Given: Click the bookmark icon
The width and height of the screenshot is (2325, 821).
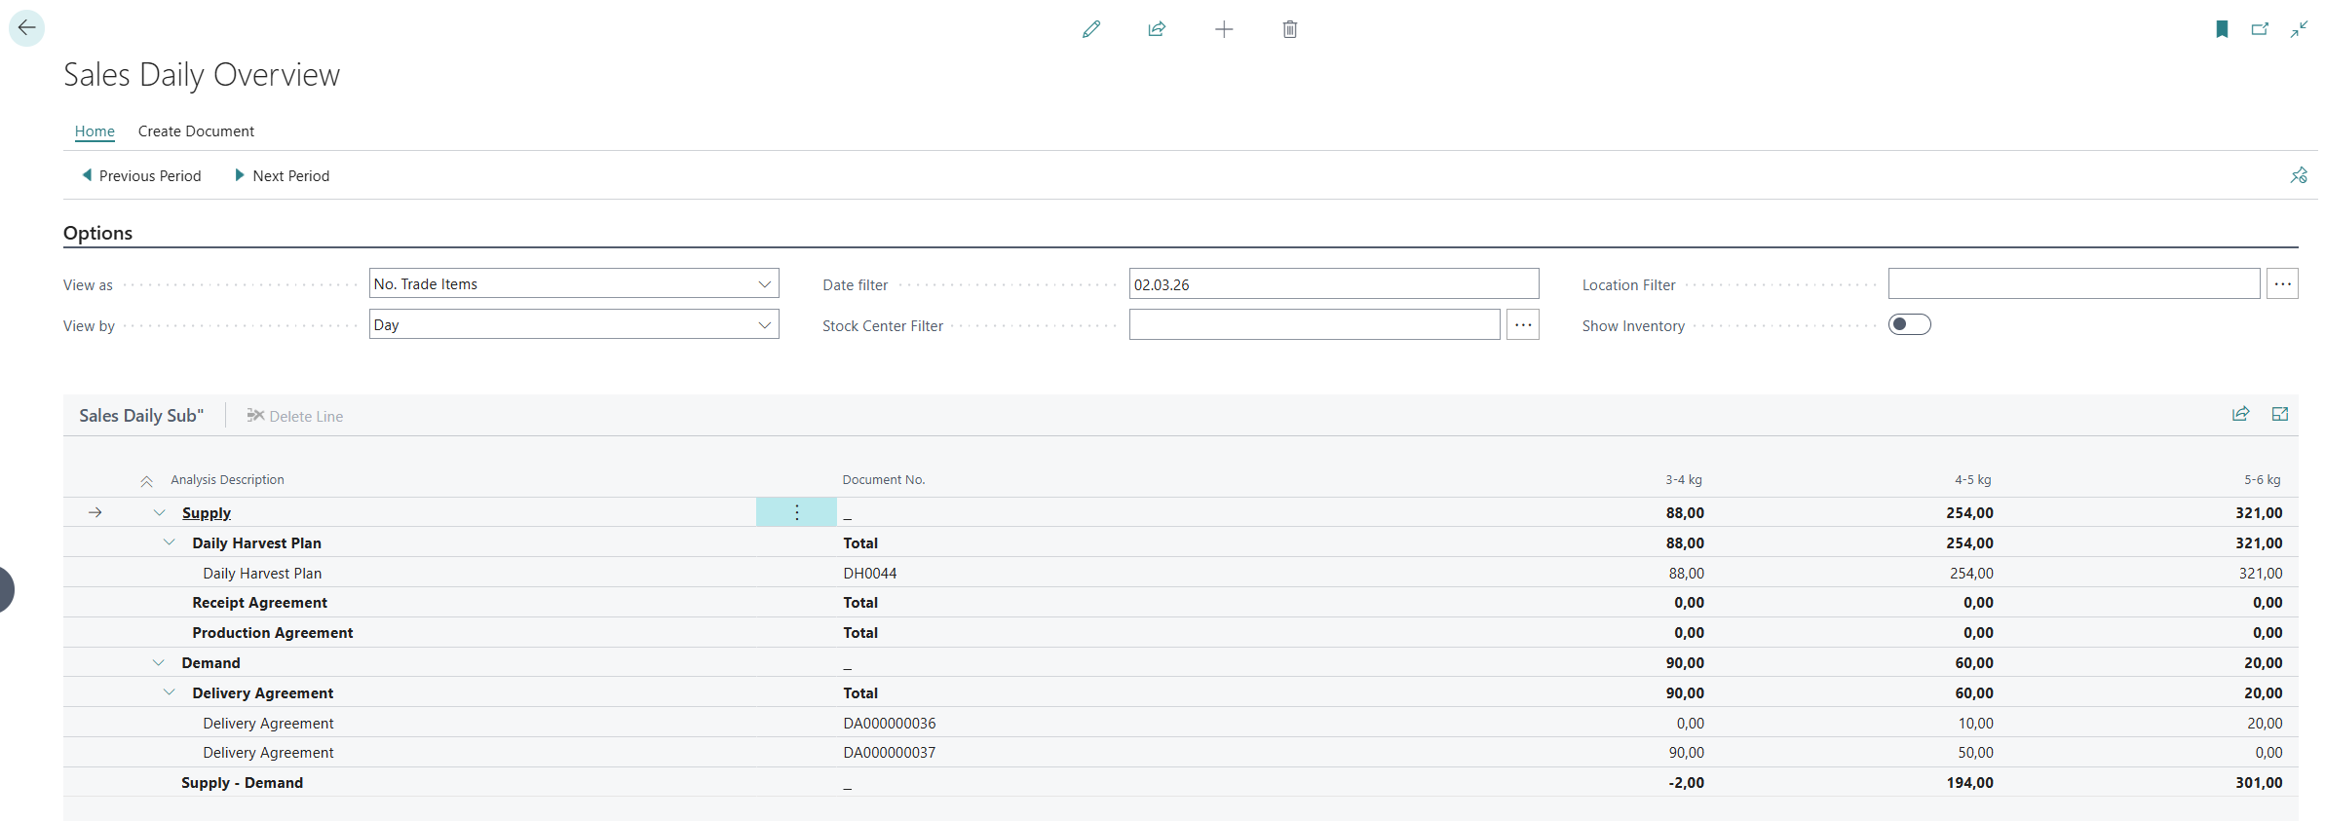Looking at the screenshot, I should pos(2222,29).
